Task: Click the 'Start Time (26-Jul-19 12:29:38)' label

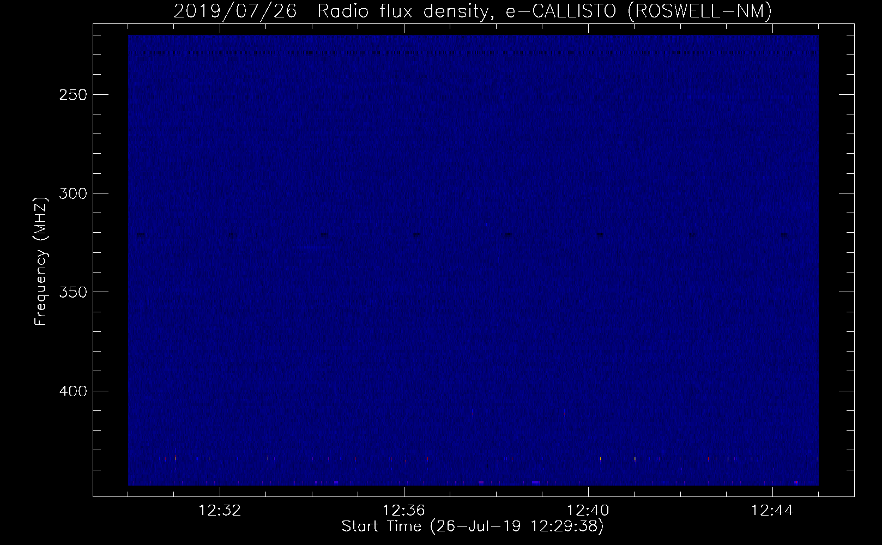Action: (473, 526)
